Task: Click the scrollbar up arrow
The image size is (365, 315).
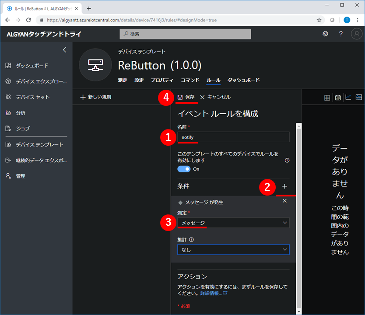Action: coord(299,126)
